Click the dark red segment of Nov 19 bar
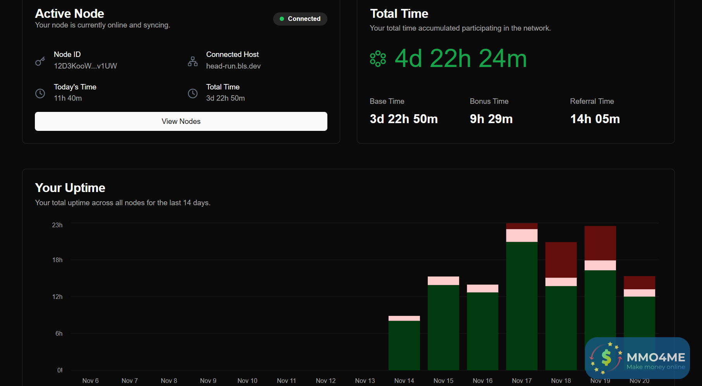 600,243
